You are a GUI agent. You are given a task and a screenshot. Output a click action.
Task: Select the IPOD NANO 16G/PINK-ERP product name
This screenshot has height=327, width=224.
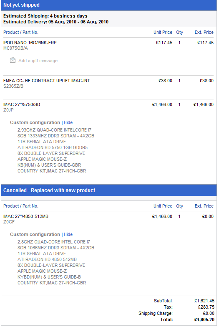tap(30, 43)
